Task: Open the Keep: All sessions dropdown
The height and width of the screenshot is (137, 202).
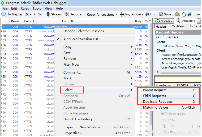Action: (x=102, y=14)
